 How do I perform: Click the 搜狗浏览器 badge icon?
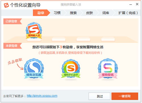pos(34,69)
